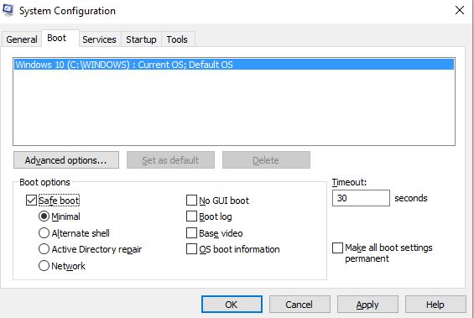Switch to the General tab
This screenshot has height=318, width=474.
point(22,39)
